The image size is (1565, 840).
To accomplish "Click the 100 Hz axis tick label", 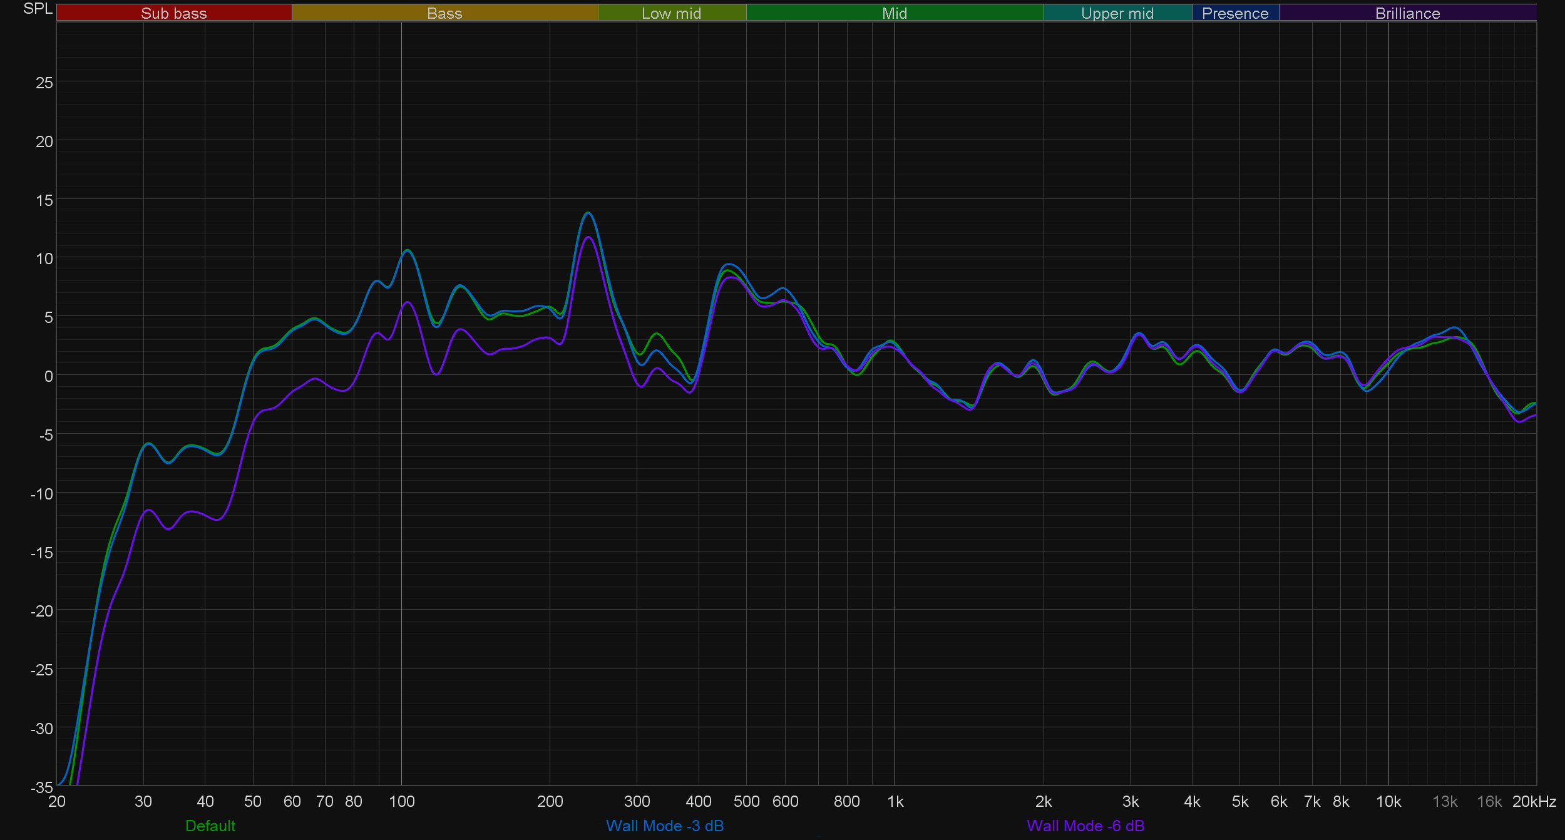I will (401, 802).
